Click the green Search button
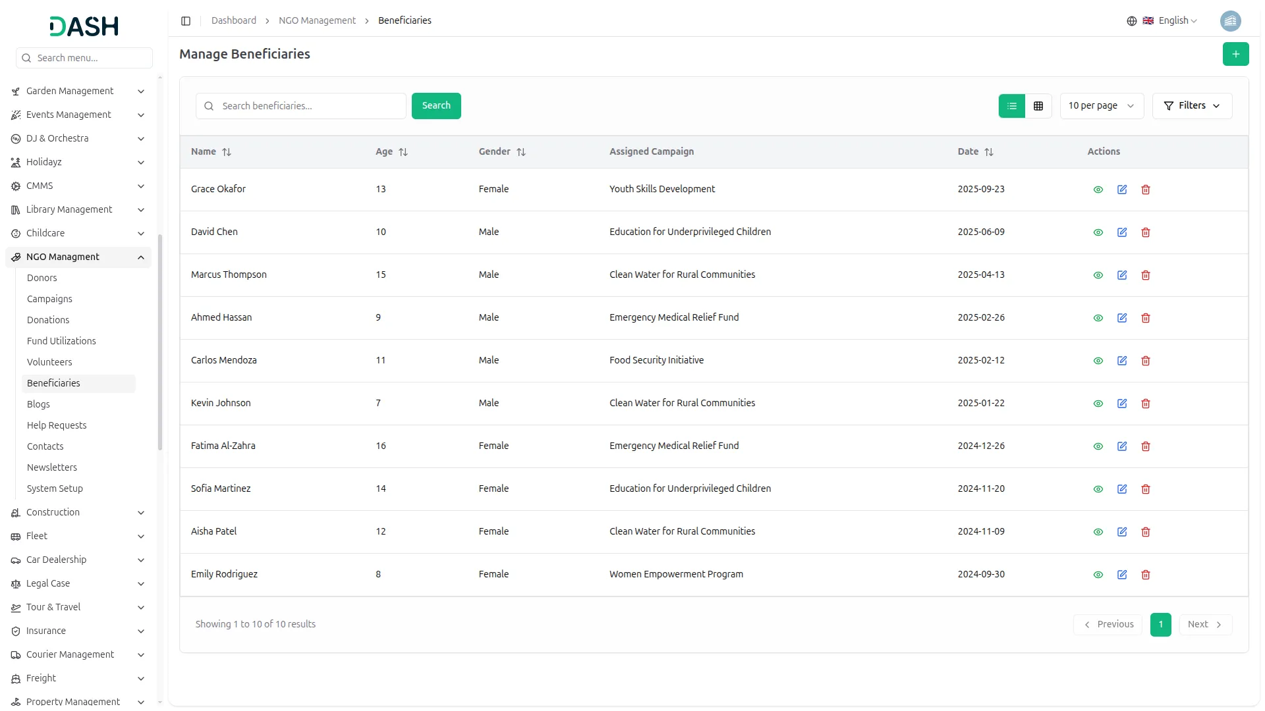Image resolution: width=1265 pixels, height=711 pixels. 436,106
